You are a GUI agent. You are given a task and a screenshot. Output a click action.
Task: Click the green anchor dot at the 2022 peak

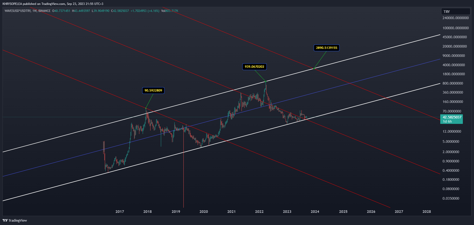(x=266, y=81)
